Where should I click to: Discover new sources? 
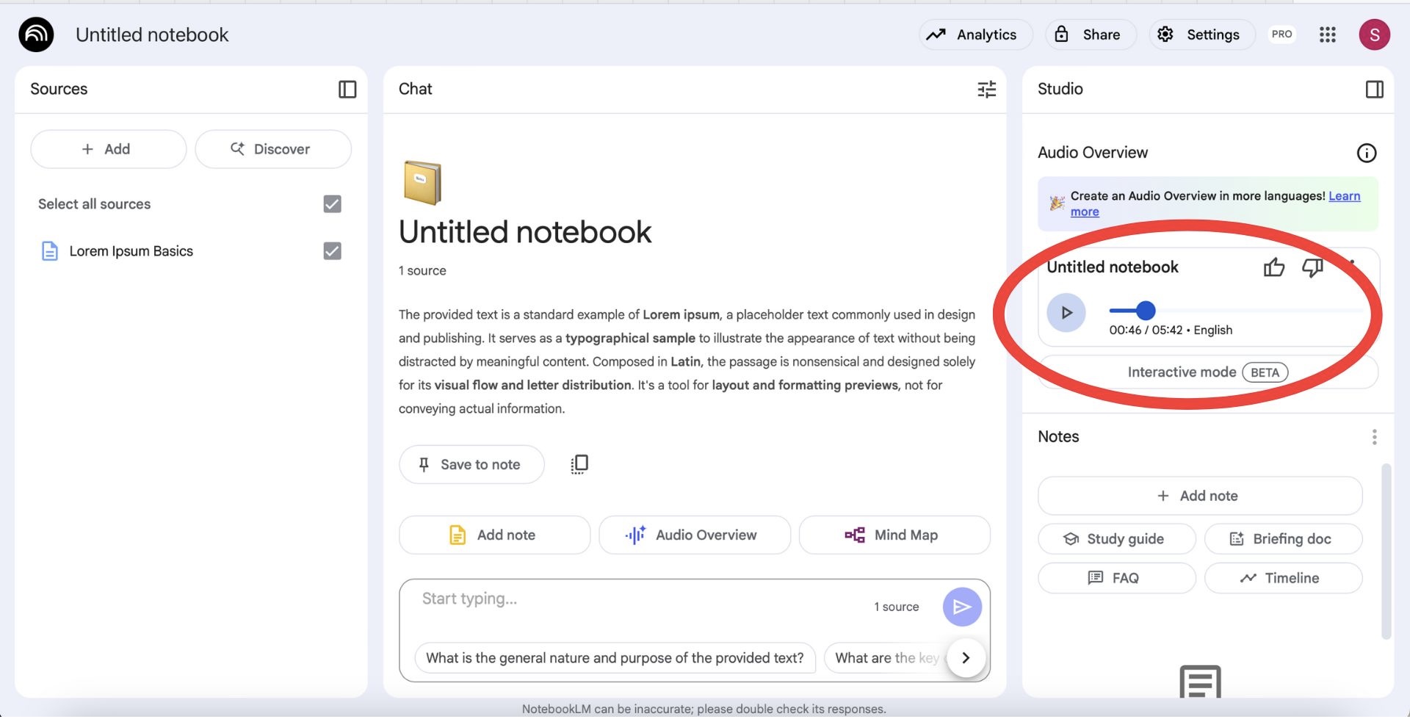pyautogui.click(x=273, y=150)
